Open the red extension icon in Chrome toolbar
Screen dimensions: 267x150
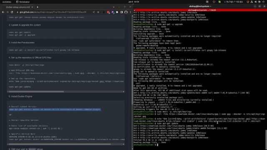point(108,12)
